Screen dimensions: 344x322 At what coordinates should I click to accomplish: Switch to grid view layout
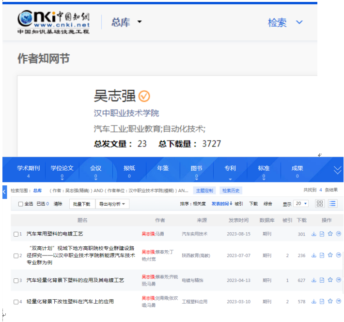[320, 204]
